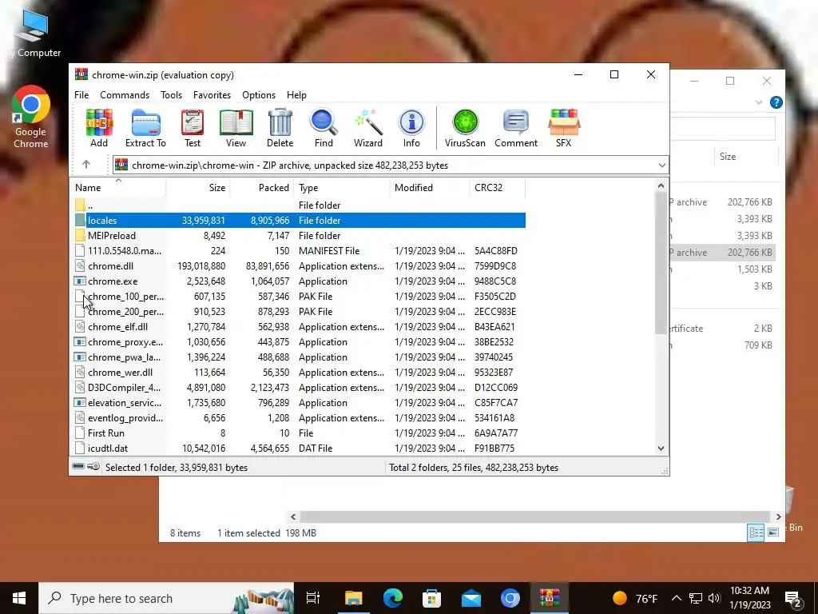Click the MEIPreload folder icon
Image resolution: width=818 pixels, height=614 pixels.
80,236
